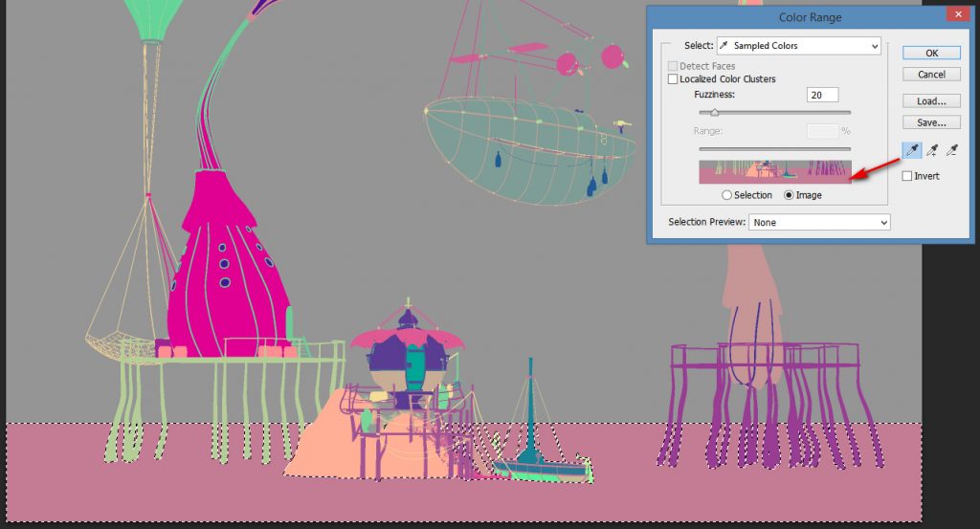Enable Localized Color Clusters checkbox
The height and width of the screenshot is (529, 980).
(673, 79)
